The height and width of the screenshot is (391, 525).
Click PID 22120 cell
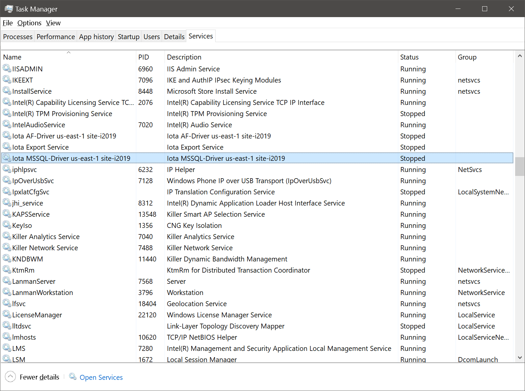147,315
